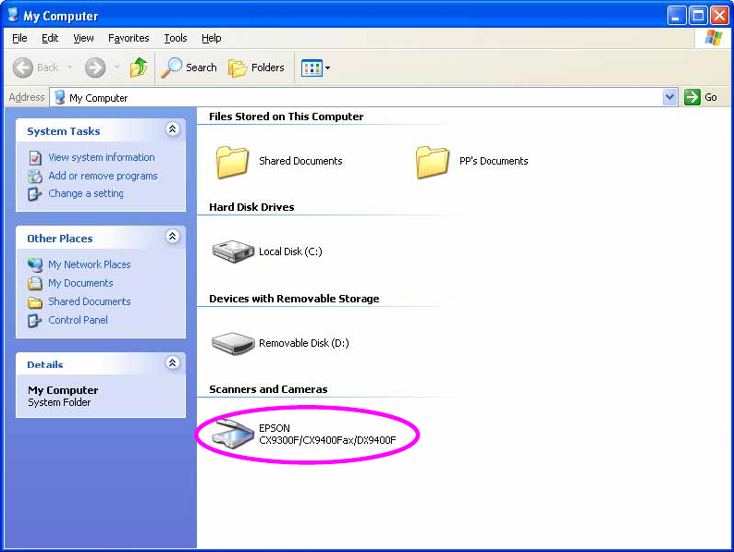
Task: Click the My Computer icon in address bar
Action: (59, 97)
